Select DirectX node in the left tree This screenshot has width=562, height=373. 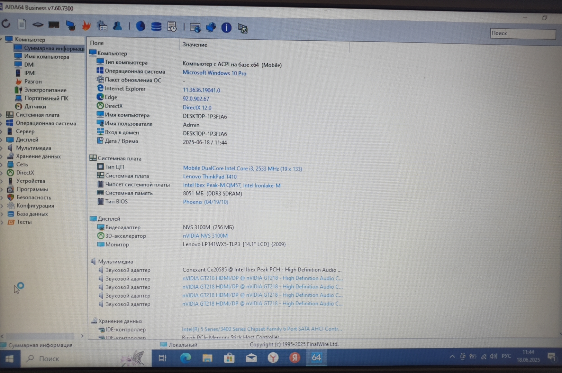click(25, 172)
